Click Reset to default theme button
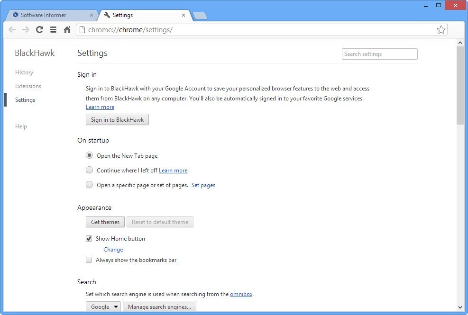468x315 pixels. click(x=160, y=222)
